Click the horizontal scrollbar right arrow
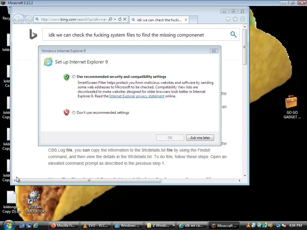The image size is (307, 230). 240,181
